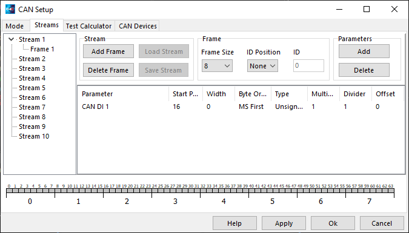Click the Width column header
Screen dimensions: 409x233
pos(219,94)
